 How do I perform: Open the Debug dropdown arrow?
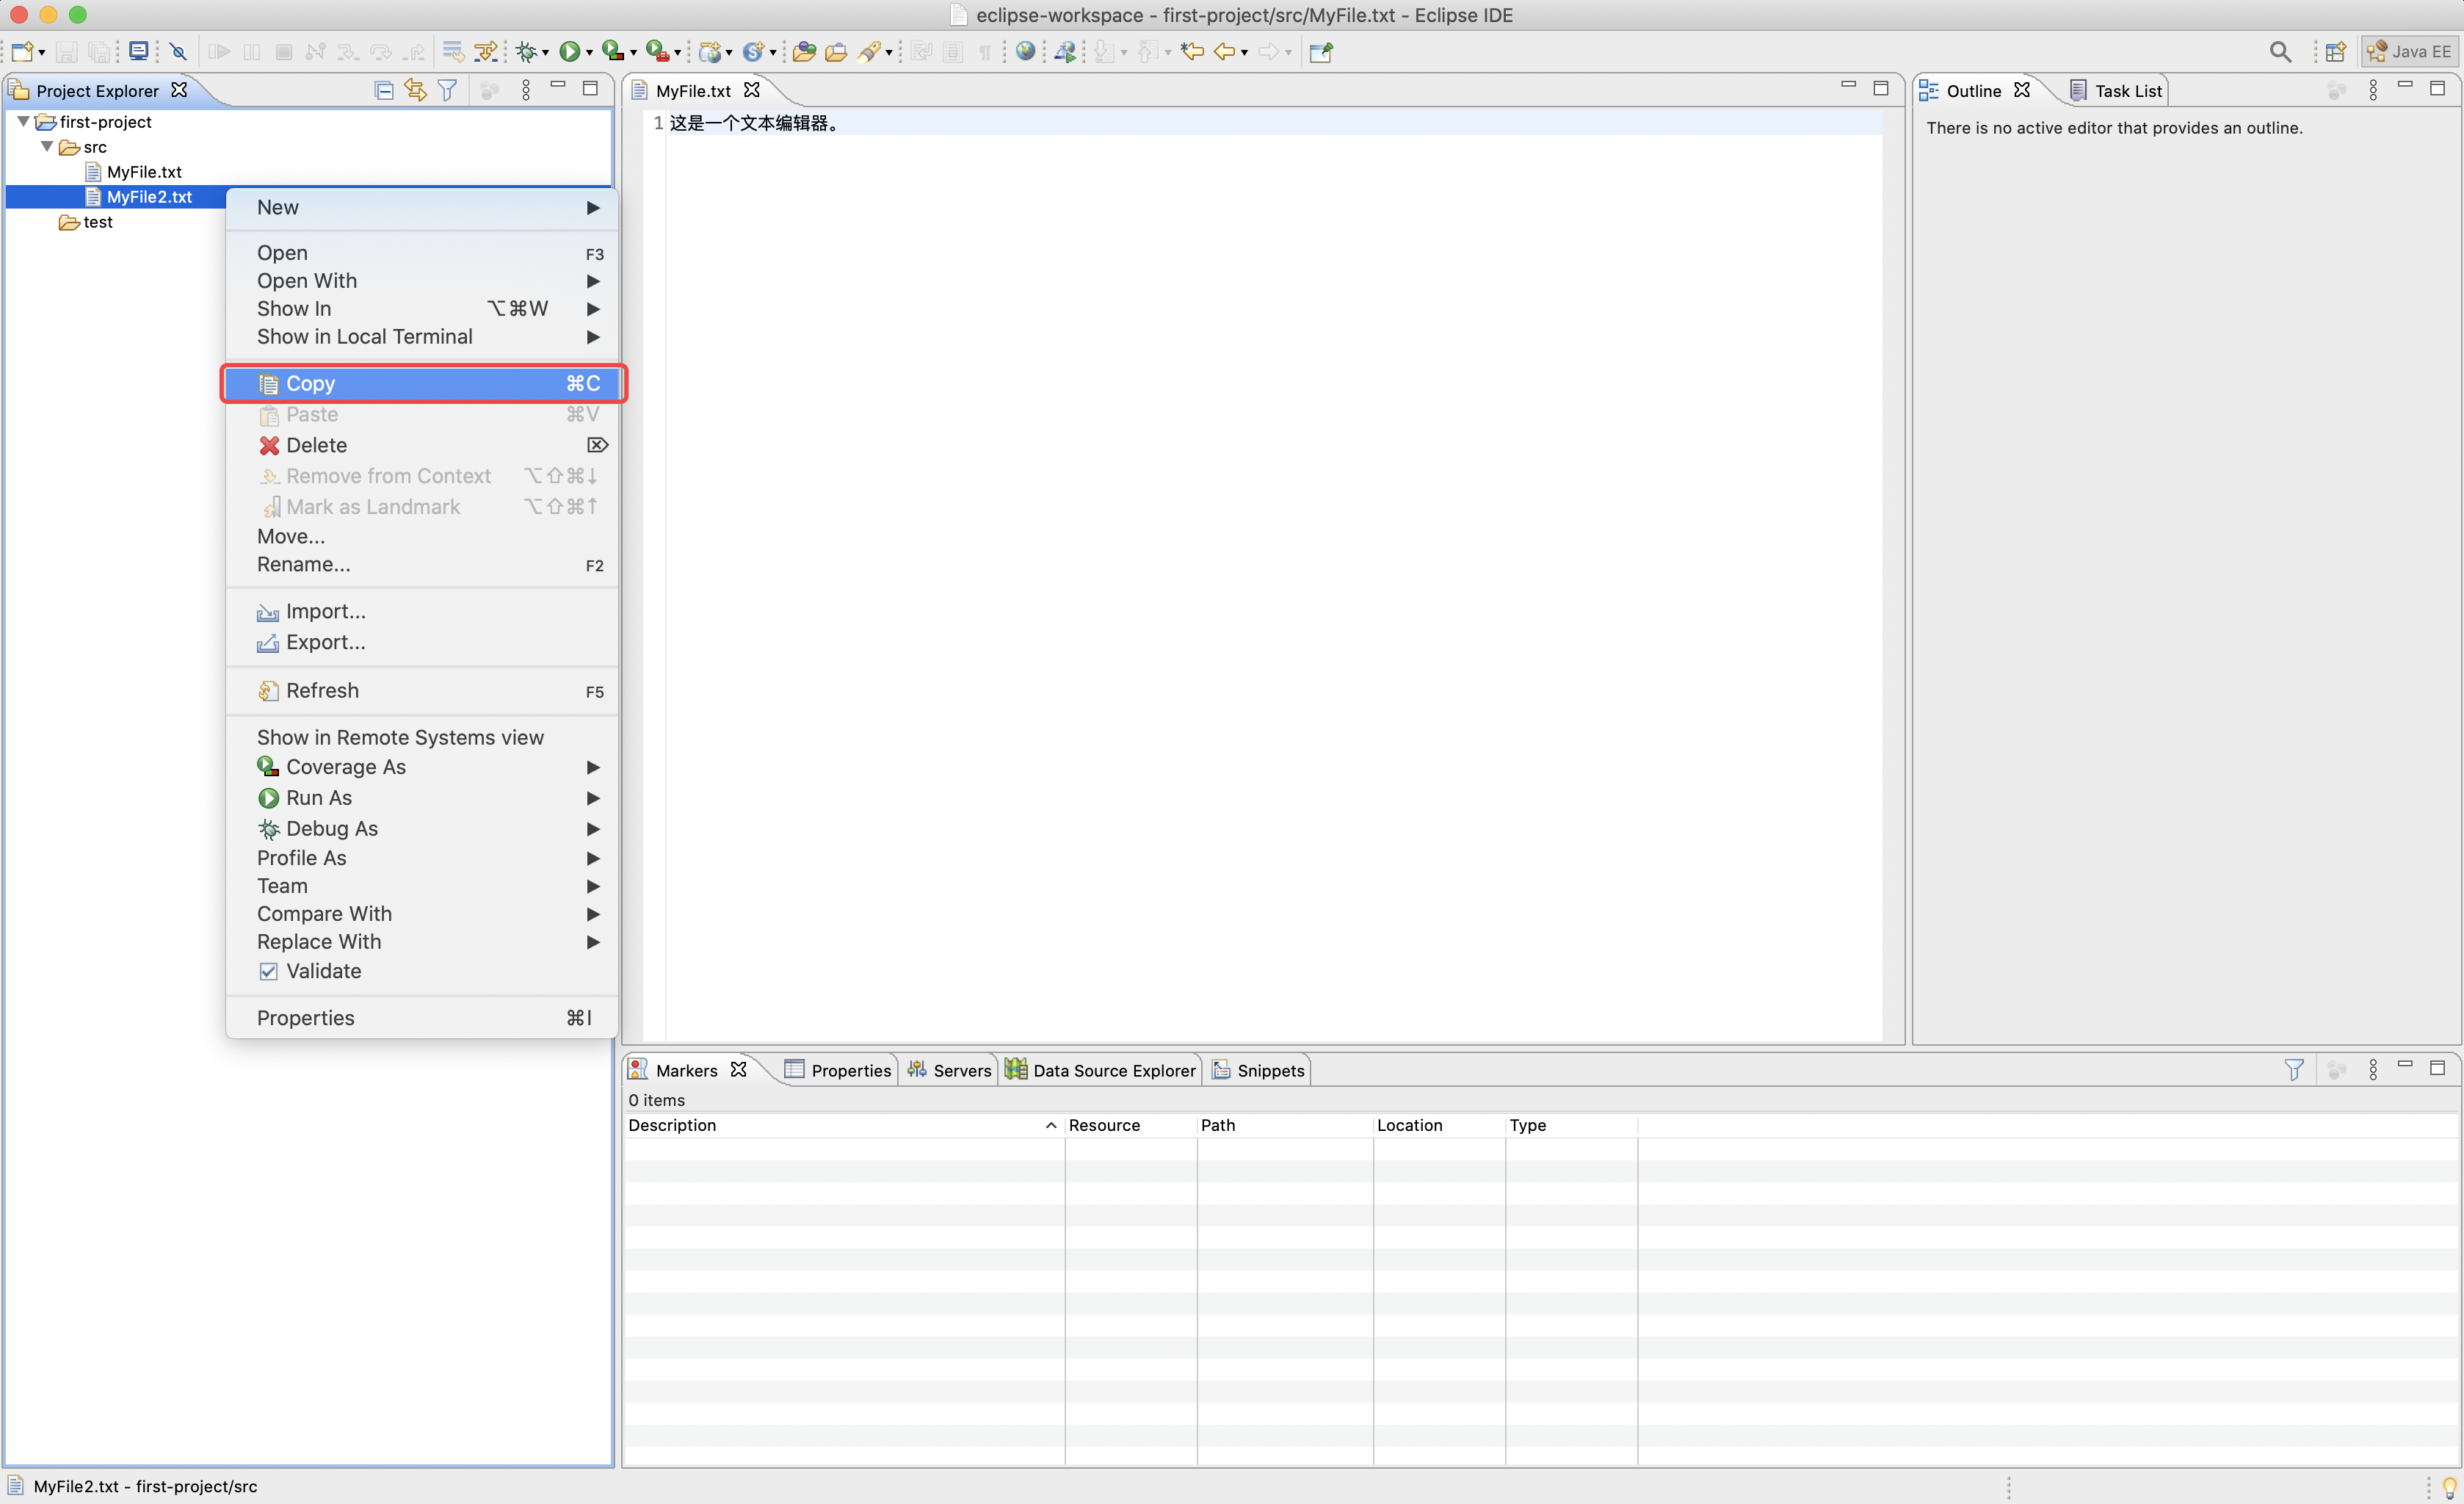coord(545,53)
